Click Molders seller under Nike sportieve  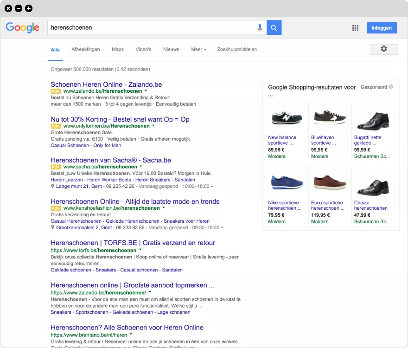(x=277, y=221)
